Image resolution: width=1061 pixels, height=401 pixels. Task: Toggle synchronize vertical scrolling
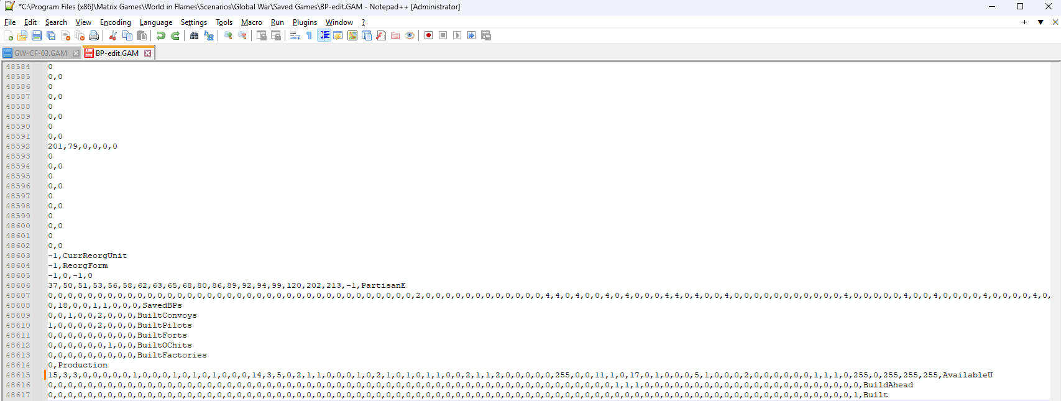[x=262, y=35]
